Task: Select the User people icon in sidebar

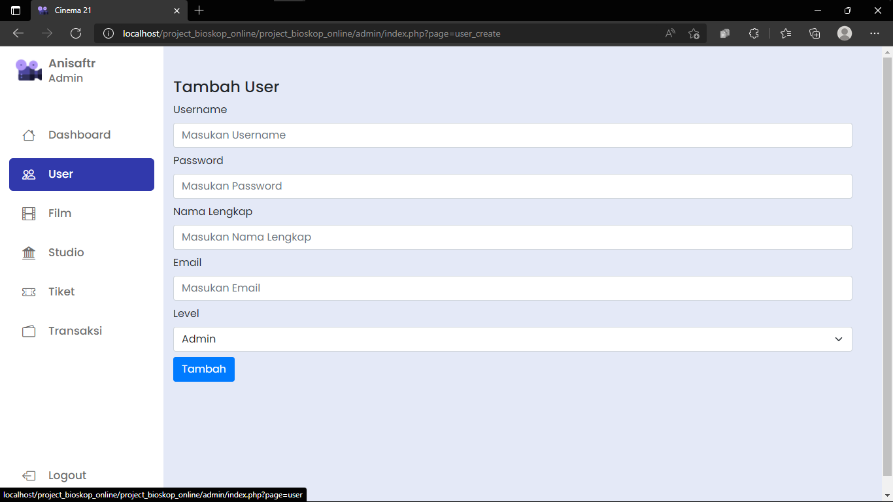Action: 29,174
